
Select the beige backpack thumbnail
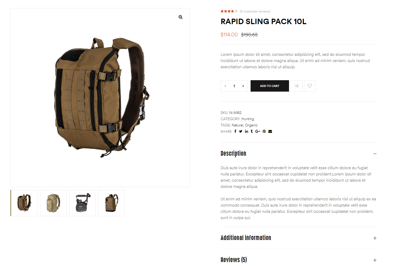point(53,203)
